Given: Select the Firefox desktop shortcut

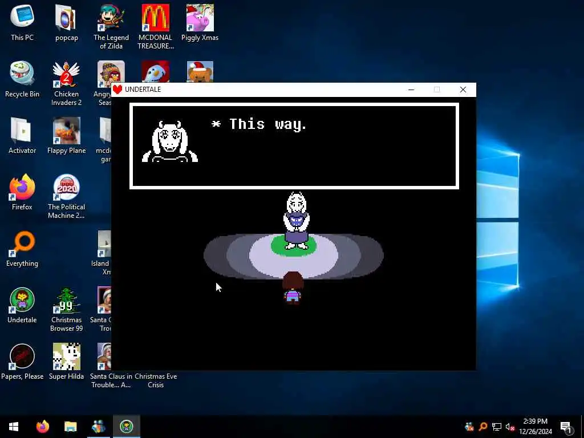Looking at the screenshot, I should tap(22, 192).
